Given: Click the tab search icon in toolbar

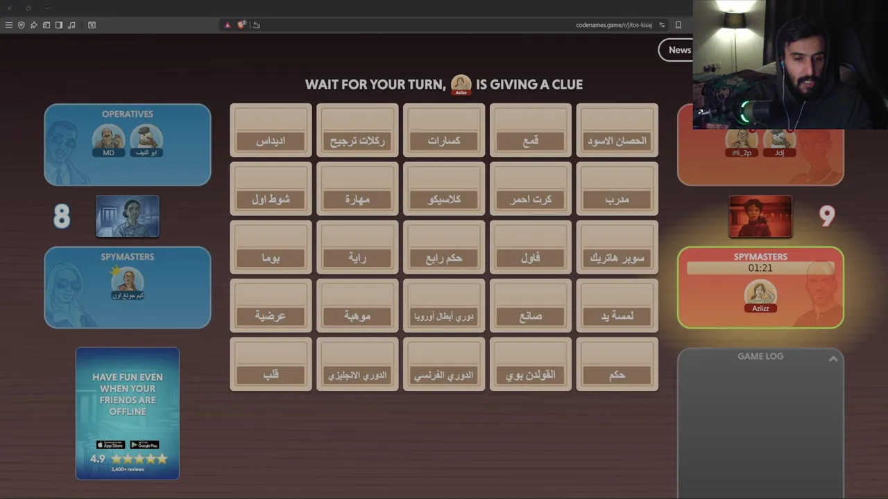Looking at the screenshot, I should pyautogui.click(x=92, y=25).
